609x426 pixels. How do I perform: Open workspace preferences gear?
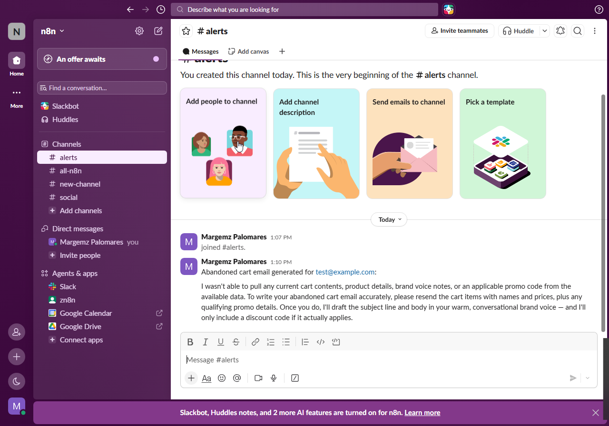[x=139, y=31]
